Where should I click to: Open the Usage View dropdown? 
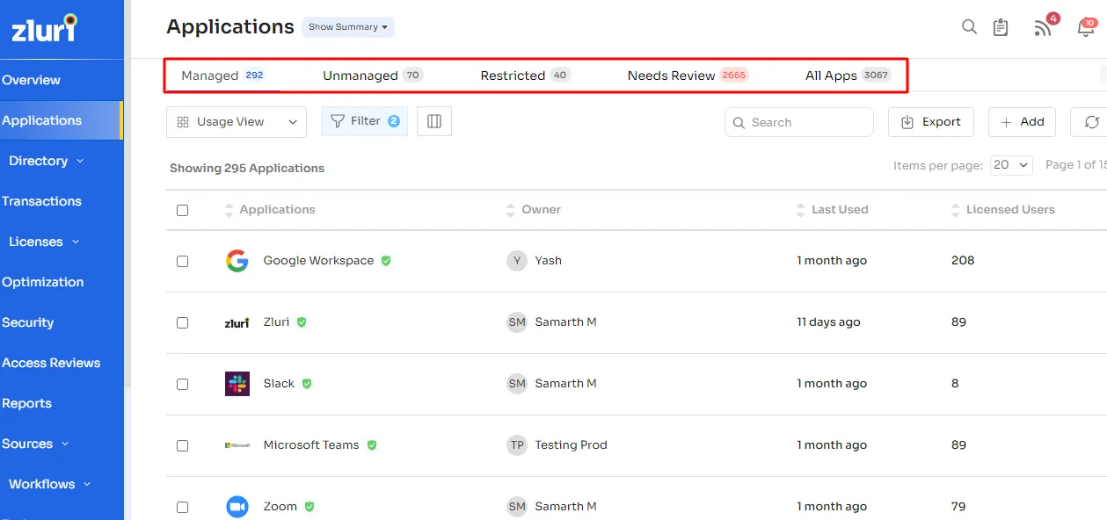coord(237,122)
